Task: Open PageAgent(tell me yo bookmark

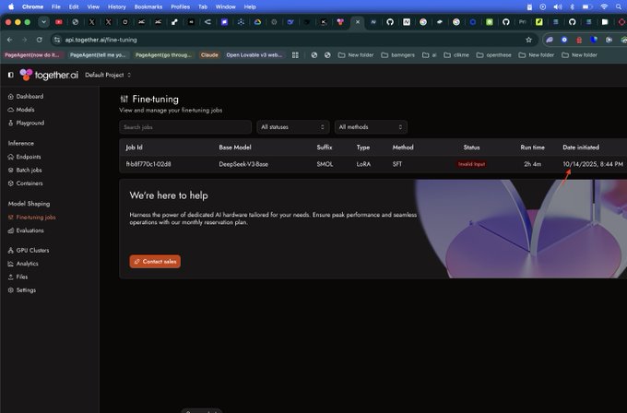Action: click(x=98, y=54)
